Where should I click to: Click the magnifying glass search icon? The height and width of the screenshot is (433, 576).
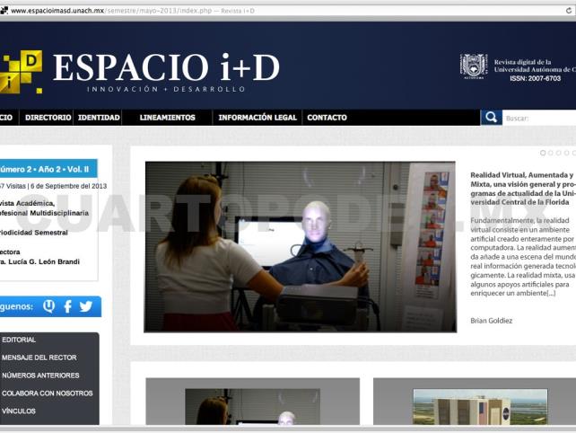[x=491, y=118]
